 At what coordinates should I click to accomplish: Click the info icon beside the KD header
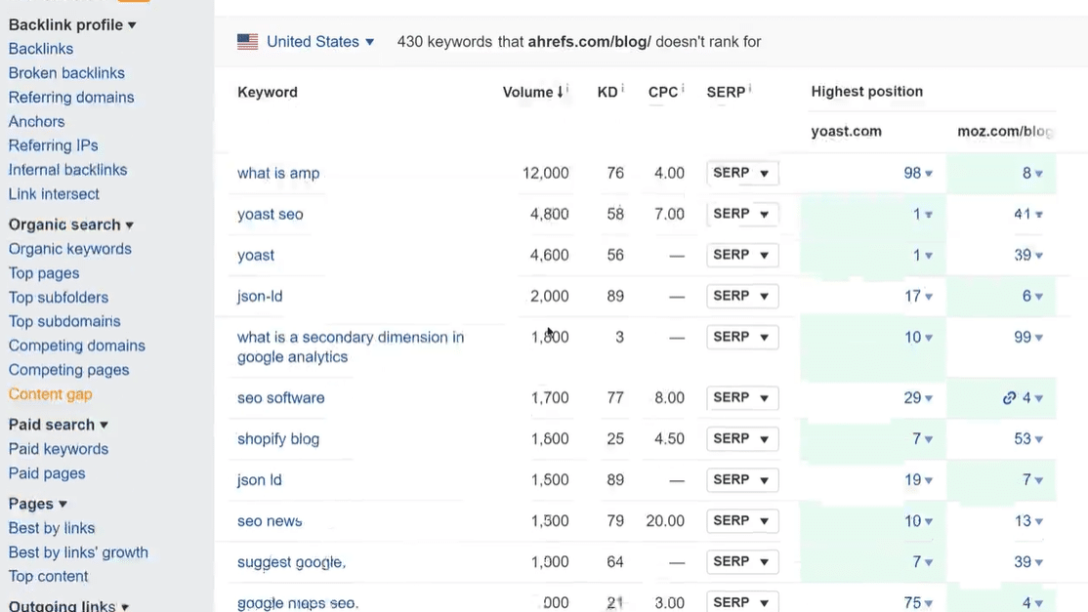(623, 86)
